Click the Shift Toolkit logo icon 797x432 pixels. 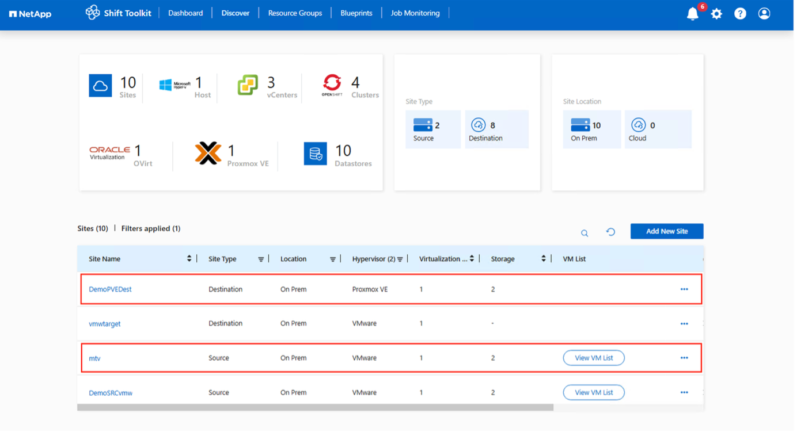[93, 13]
